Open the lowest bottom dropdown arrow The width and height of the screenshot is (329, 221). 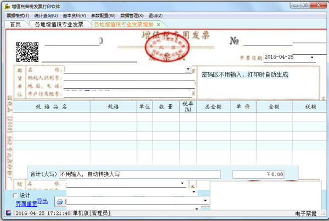point(197,209)
